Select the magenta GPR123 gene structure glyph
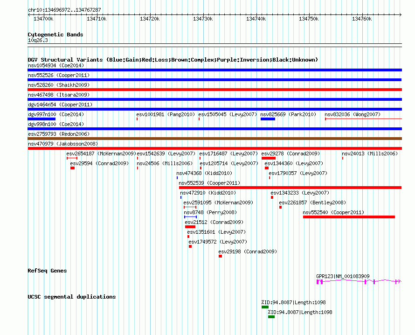Image resolution: width=415 pixels, height=335 pixels. click(359, 281)
